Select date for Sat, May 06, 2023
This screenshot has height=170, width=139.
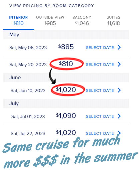click(x=100, y=48)
